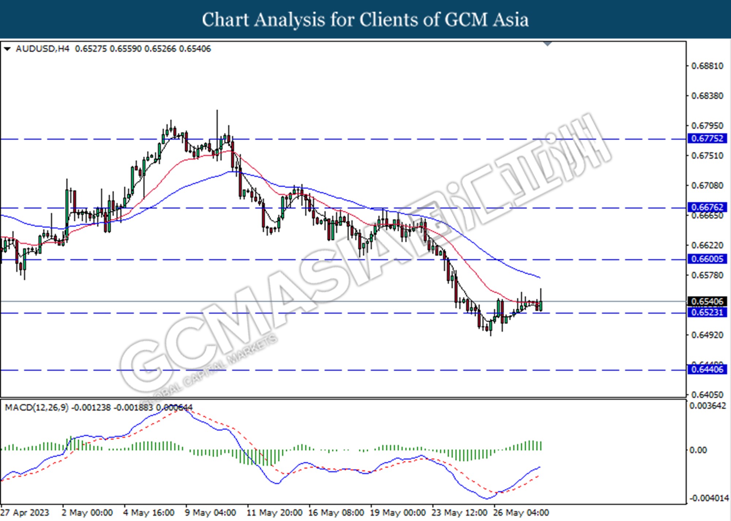Screen dimensions: 731x521
Task: Click the 11 May 20:00 time label
Action: click(274, 513)
